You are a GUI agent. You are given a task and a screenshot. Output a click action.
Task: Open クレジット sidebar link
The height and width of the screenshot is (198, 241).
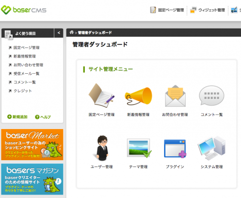(x=22, y=91)
